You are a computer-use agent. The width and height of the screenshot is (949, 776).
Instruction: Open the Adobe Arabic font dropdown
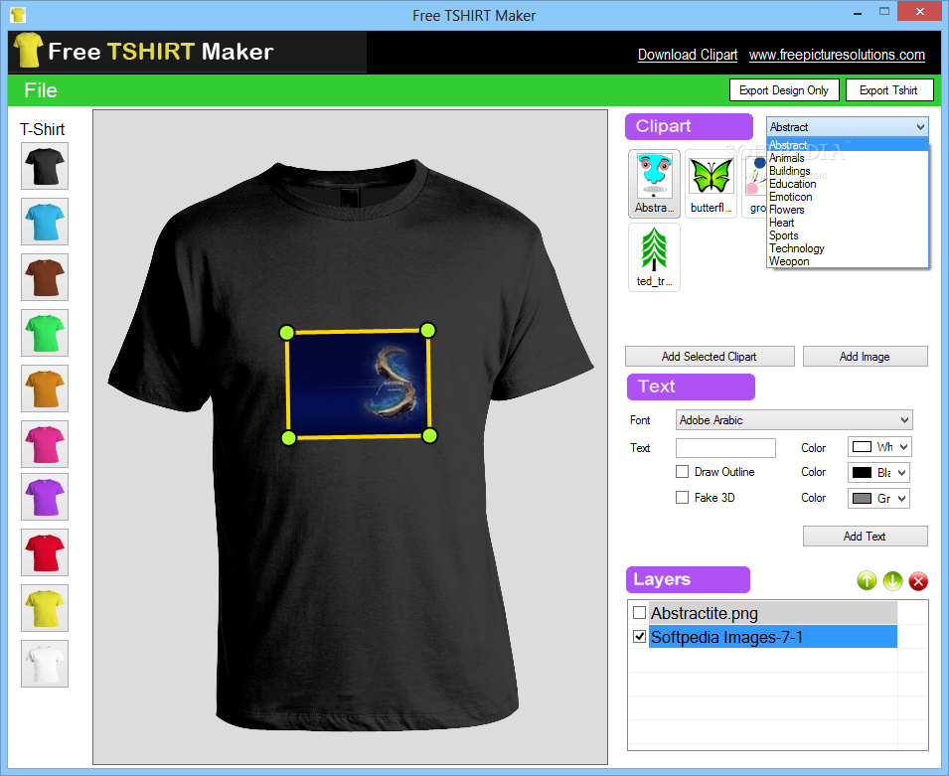point(794,420)
